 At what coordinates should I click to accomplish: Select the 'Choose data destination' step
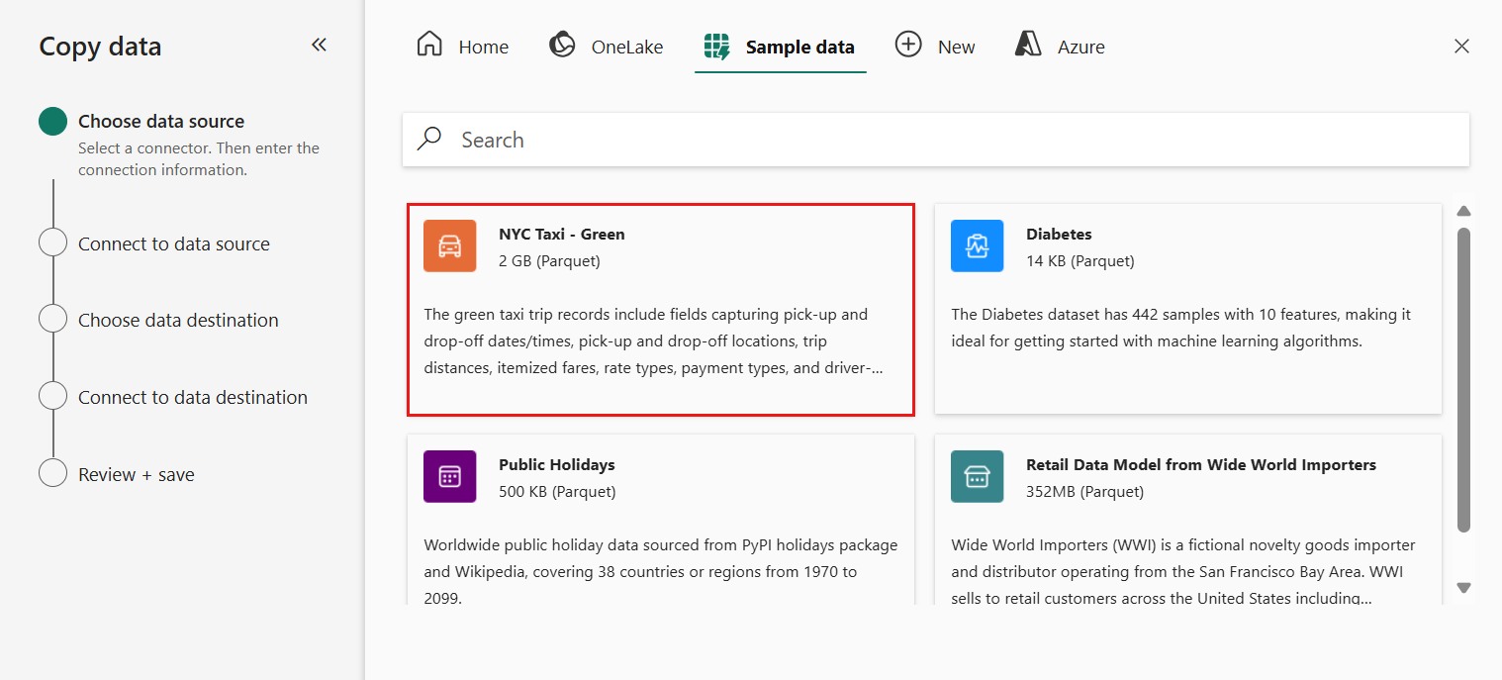[x=178, y=321]
